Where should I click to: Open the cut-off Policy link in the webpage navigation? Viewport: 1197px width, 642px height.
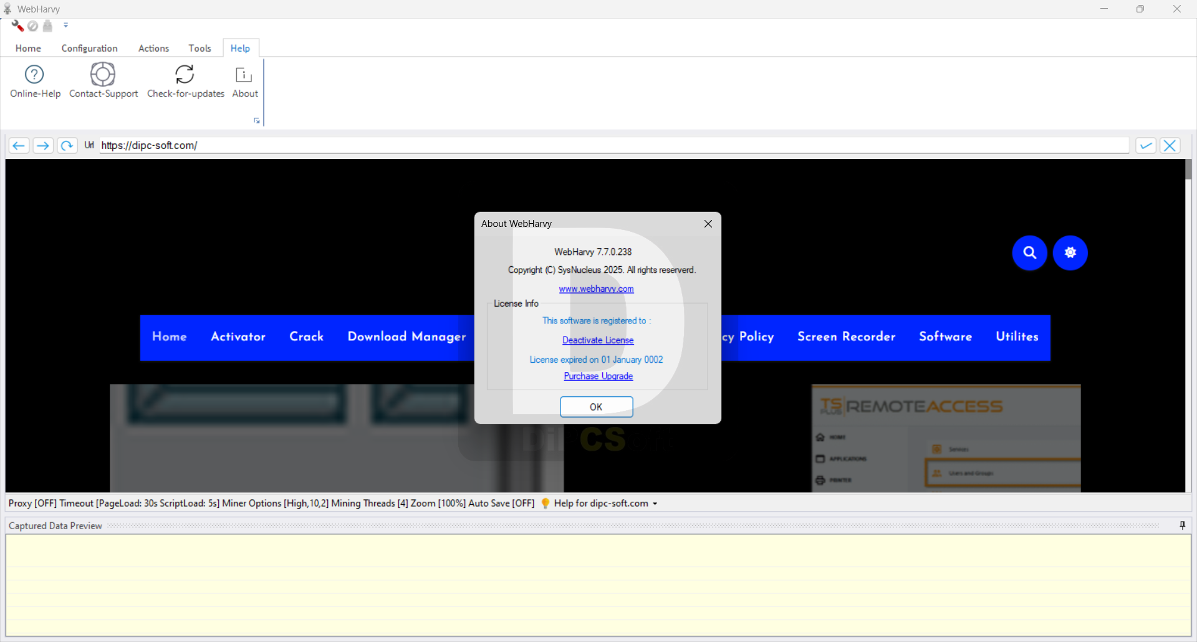(x=748, y=337)
